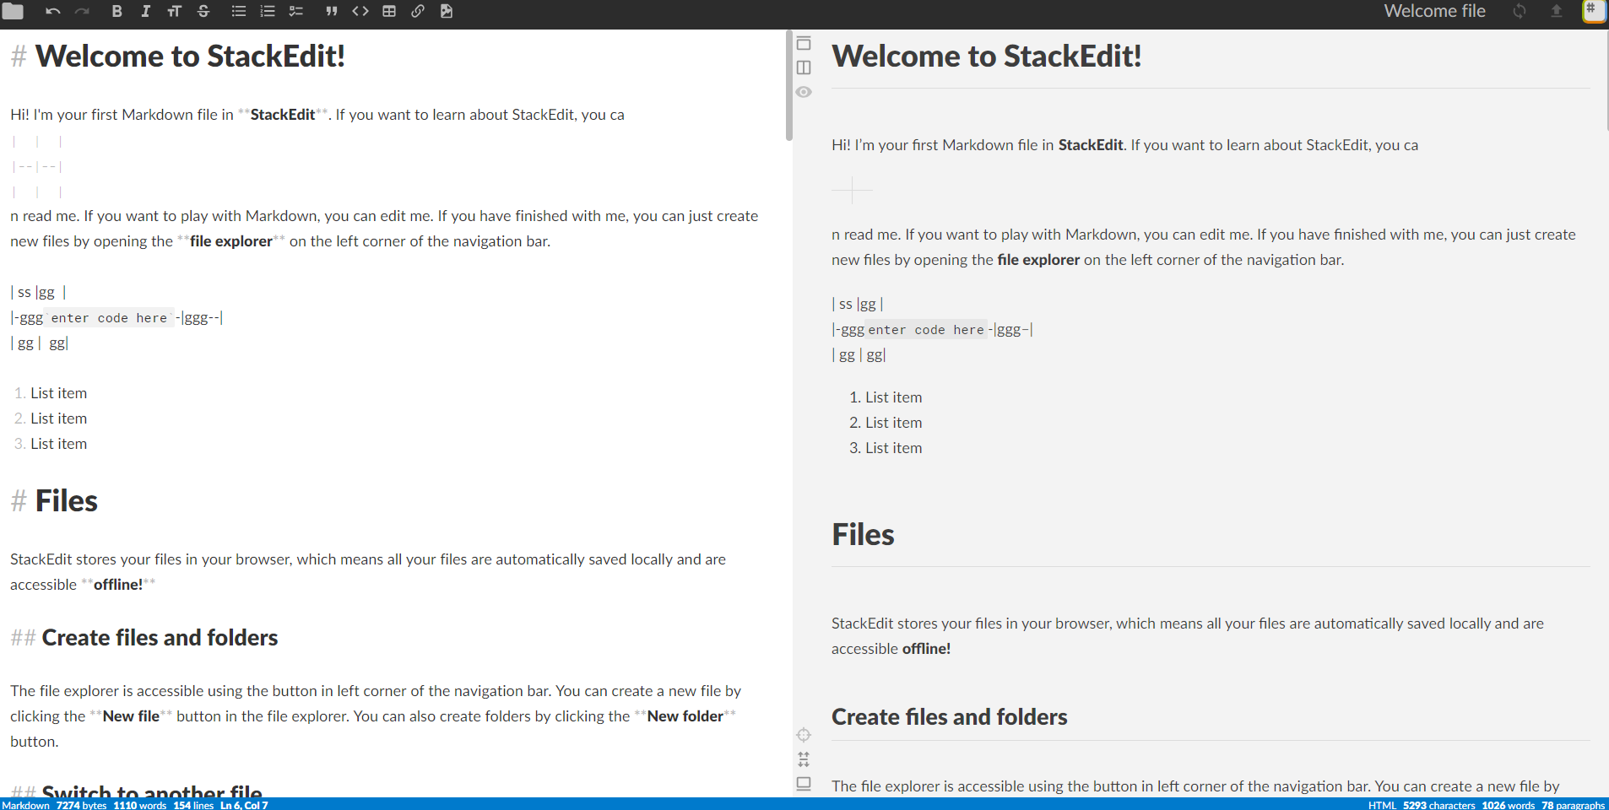Toggle the status bar visibility

[x=803, y=784]
